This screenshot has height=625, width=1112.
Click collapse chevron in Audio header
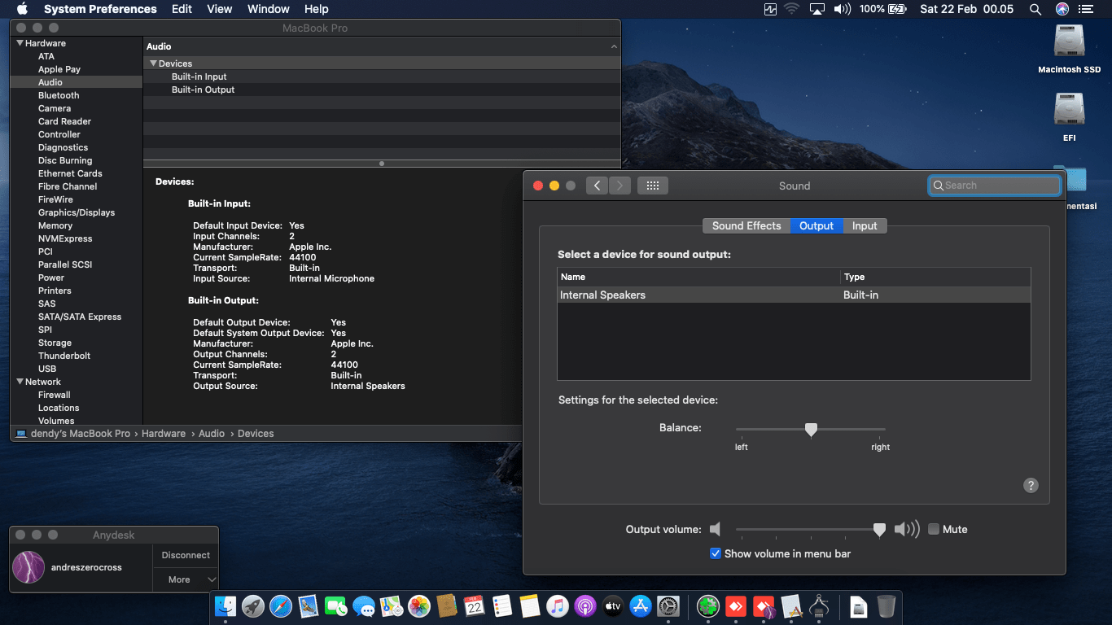pyautogui.click(x=613, y=47)
